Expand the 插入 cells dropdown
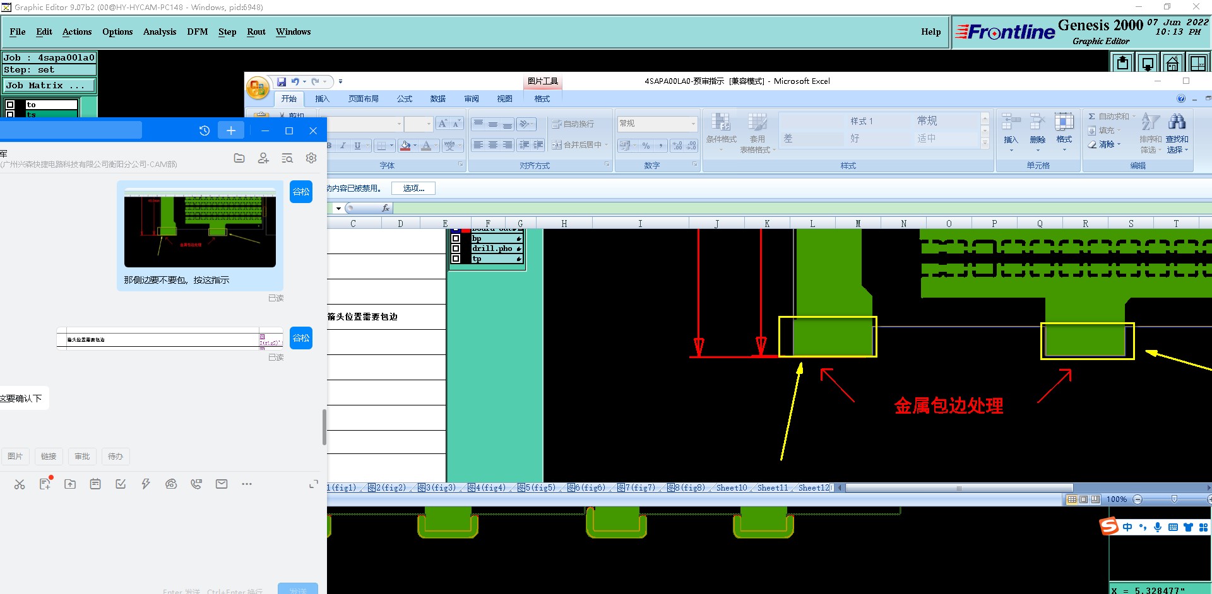 (1011, 151)
